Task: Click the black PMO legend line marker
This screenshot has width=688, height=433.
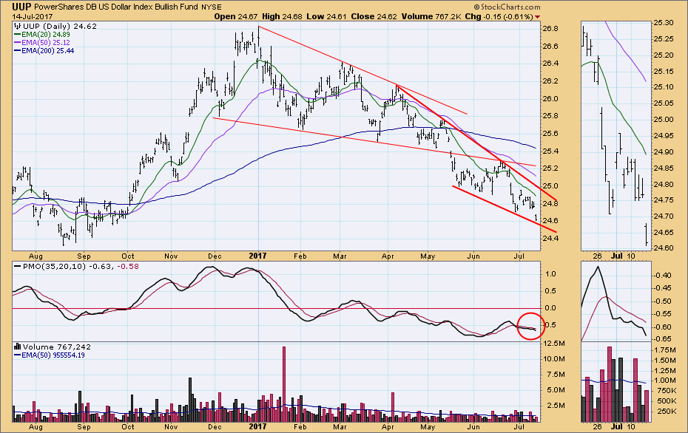Action: tap(18, 267)
